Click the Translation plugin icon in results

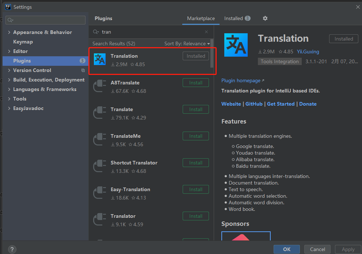tap(100, 59)
